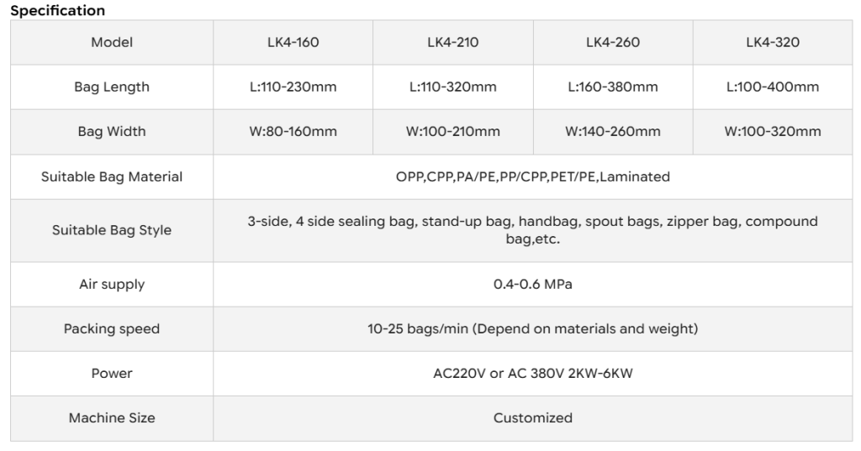Viewport: 861px width, 451px height.
Task: Click the LK4-260 model header cell
Action: click(613, 42)
